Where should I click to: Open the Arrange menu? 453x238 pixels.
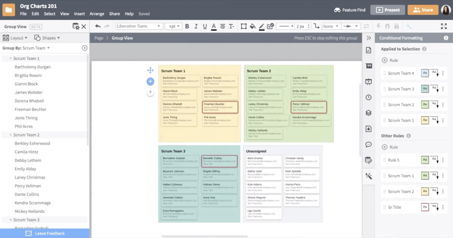pos(97,14)
